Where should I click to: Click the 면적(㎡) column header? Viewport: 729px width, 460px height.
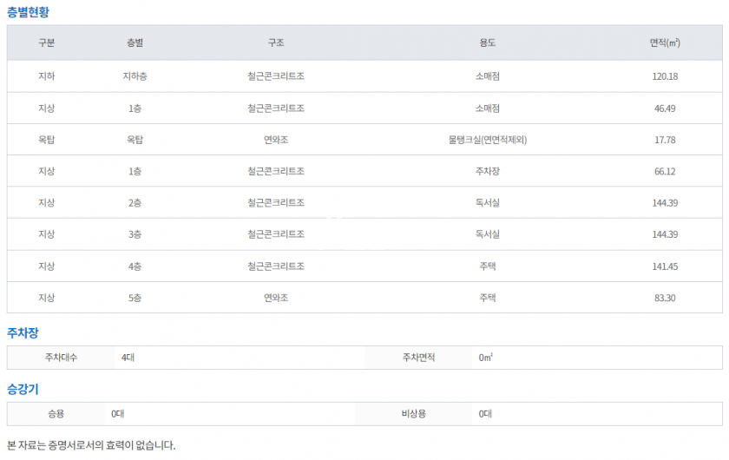665,43
